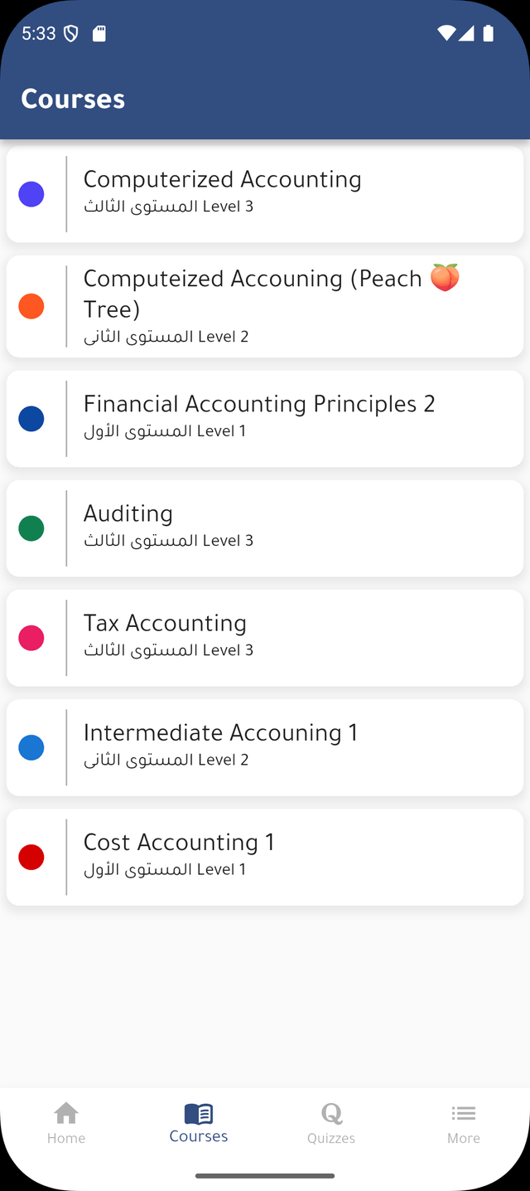Tap the battery status icon

click(x=488, y=33)
